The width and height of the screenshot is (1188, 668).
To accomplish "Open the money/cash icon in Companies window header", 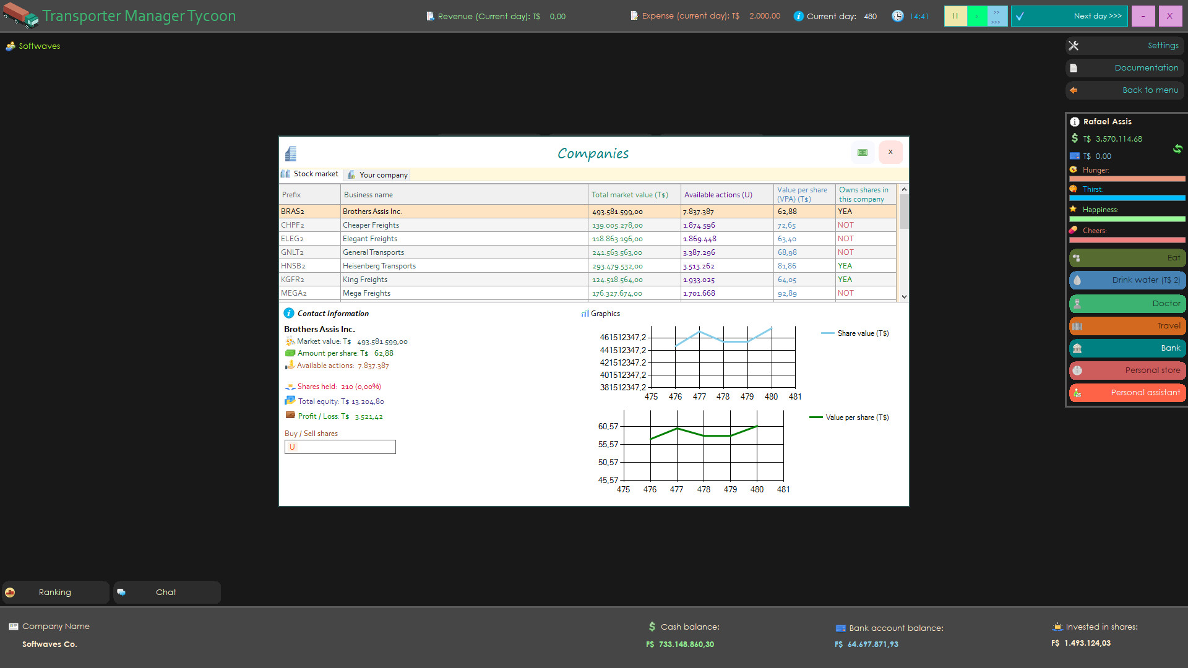I will click(862, 152).
